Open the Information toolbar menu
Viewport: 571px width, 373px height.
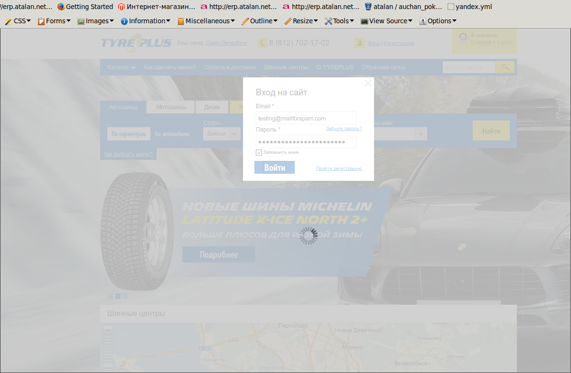click(146, 21)
